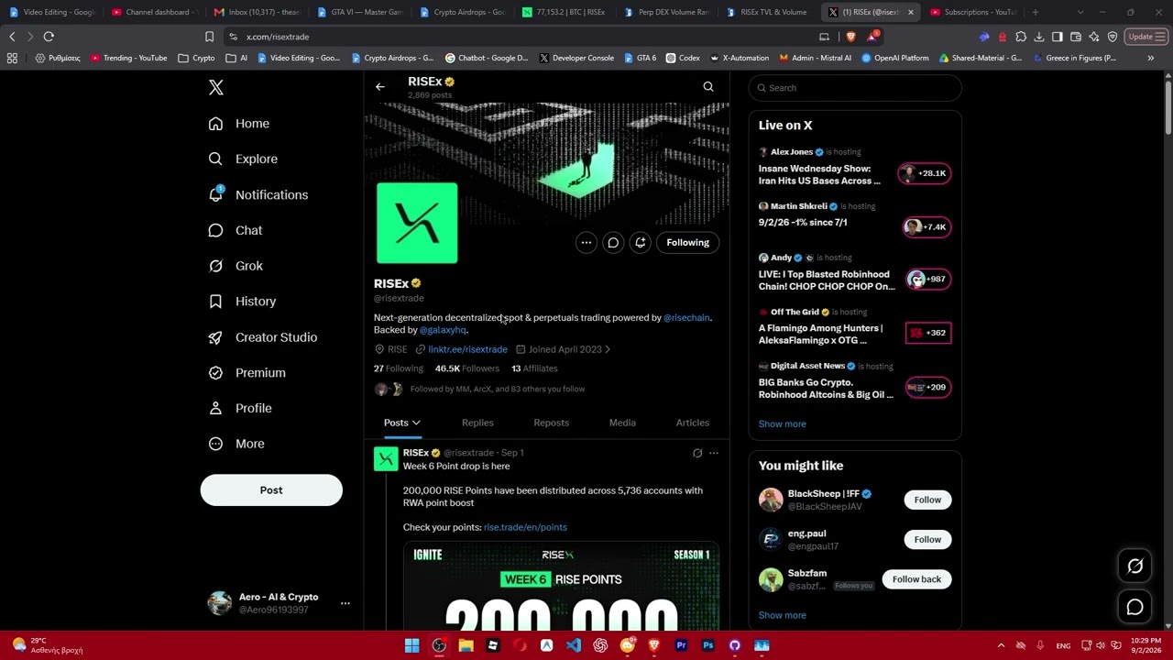The height and width of the screenshot is (660, 1173).
Task: Switch to Reposts tab
Action: (x=552, y=423)
